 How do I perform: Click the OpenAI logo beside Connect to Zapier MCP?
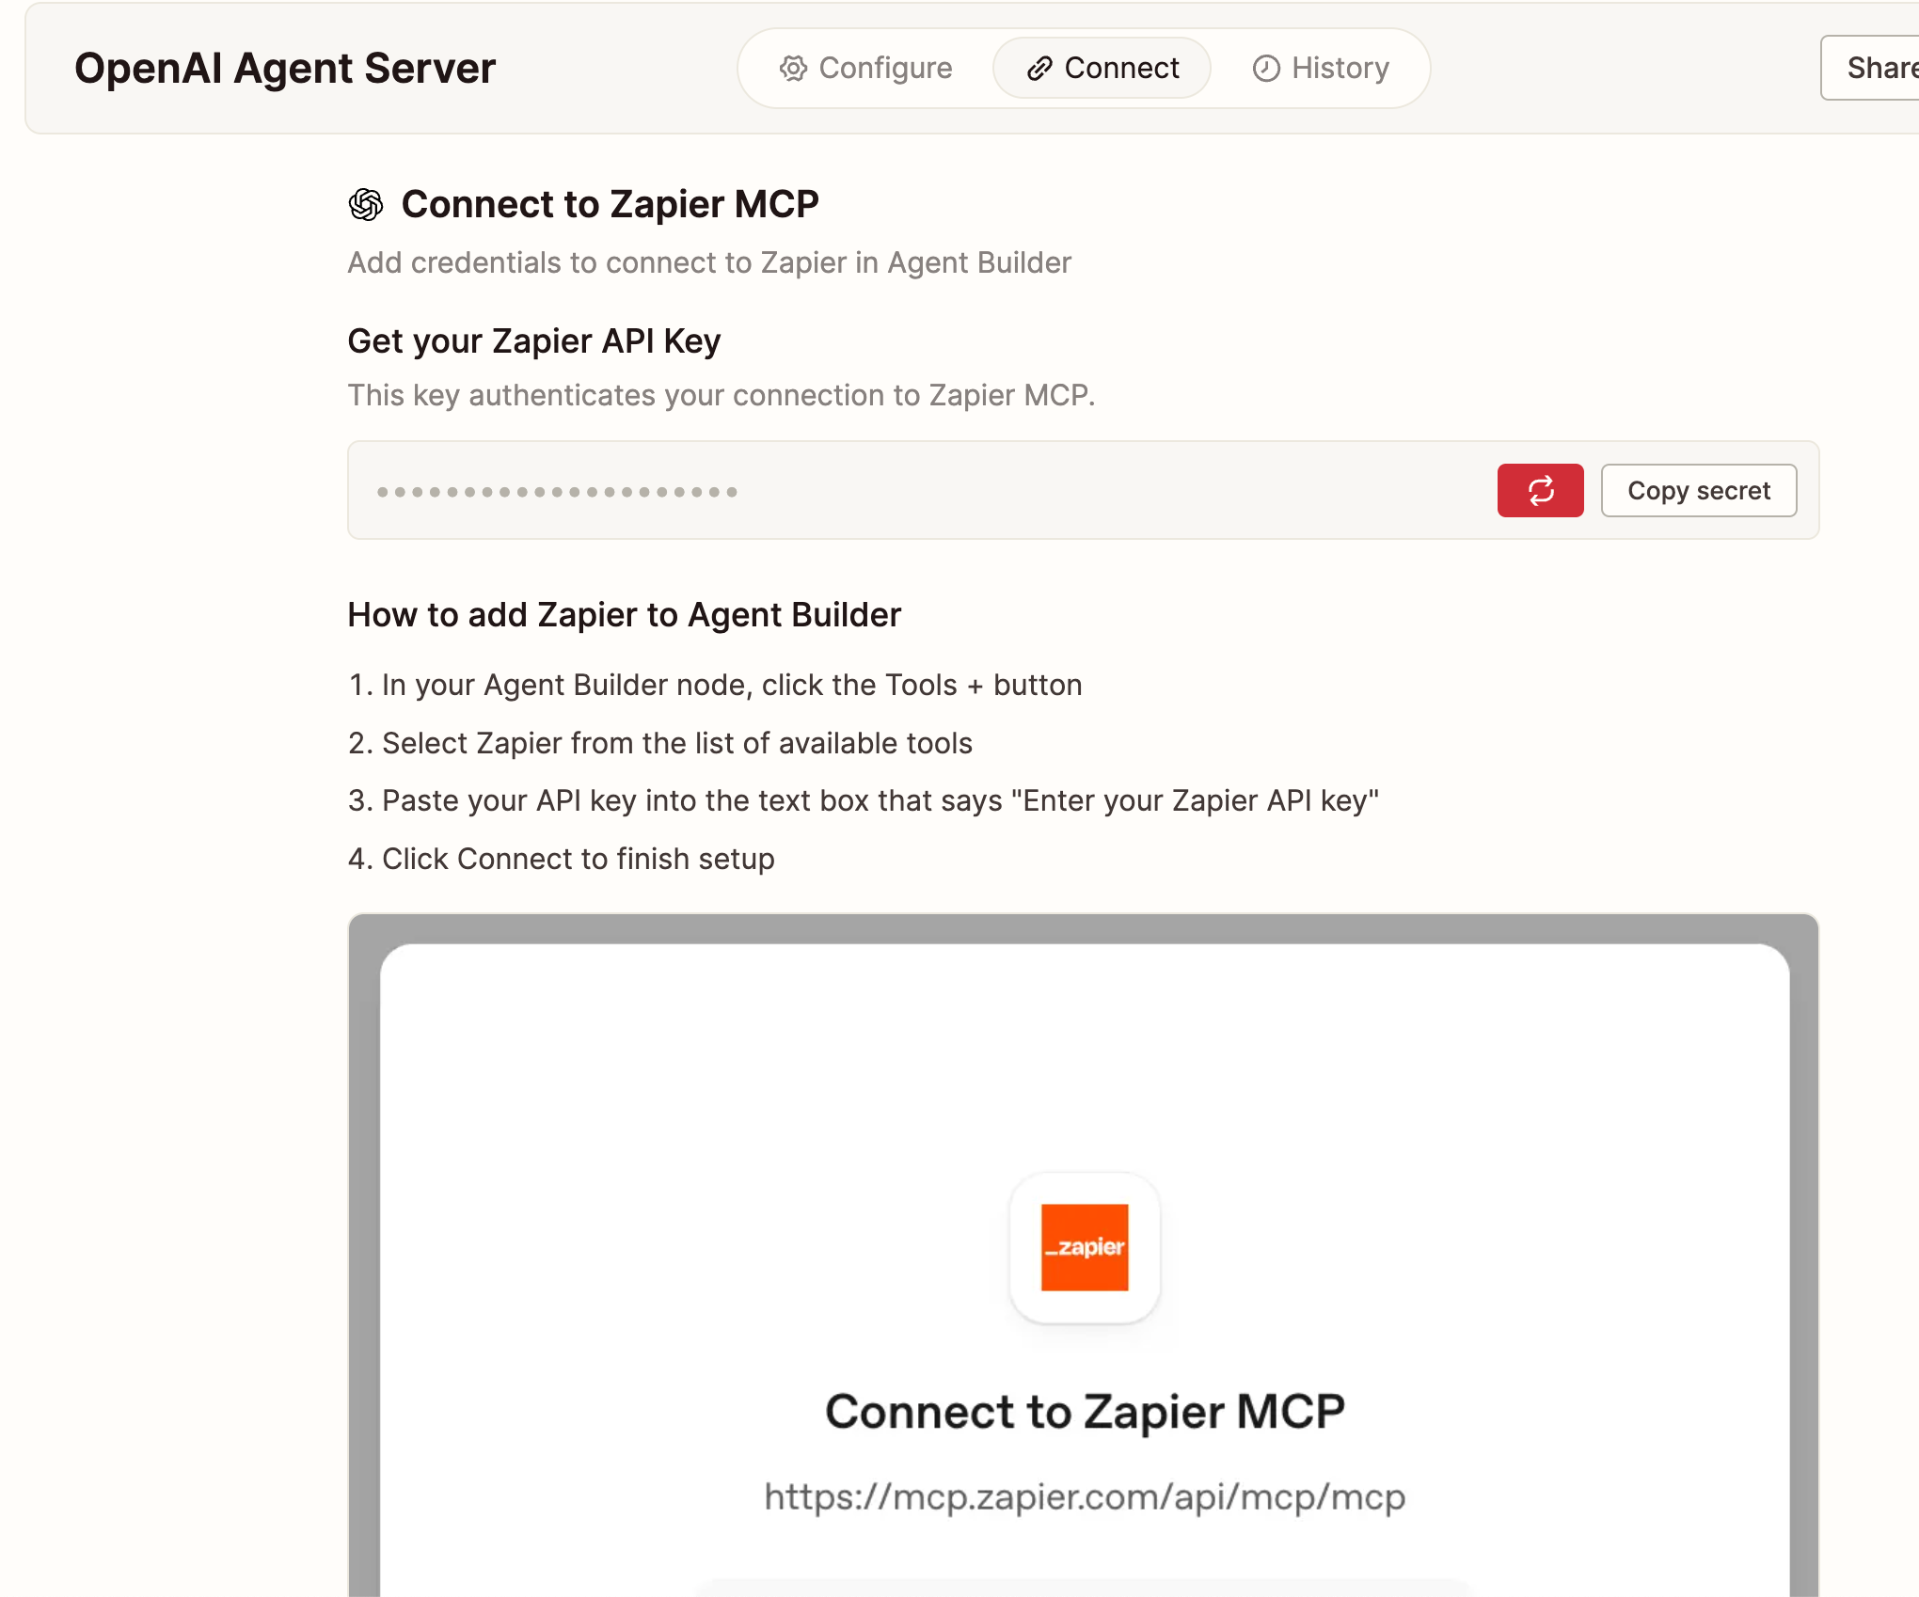[x=366, y=204]
